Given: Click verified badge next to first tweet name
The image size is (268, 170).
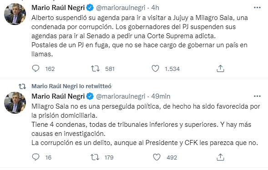Looking at the screenshot, I should [90, 8].
